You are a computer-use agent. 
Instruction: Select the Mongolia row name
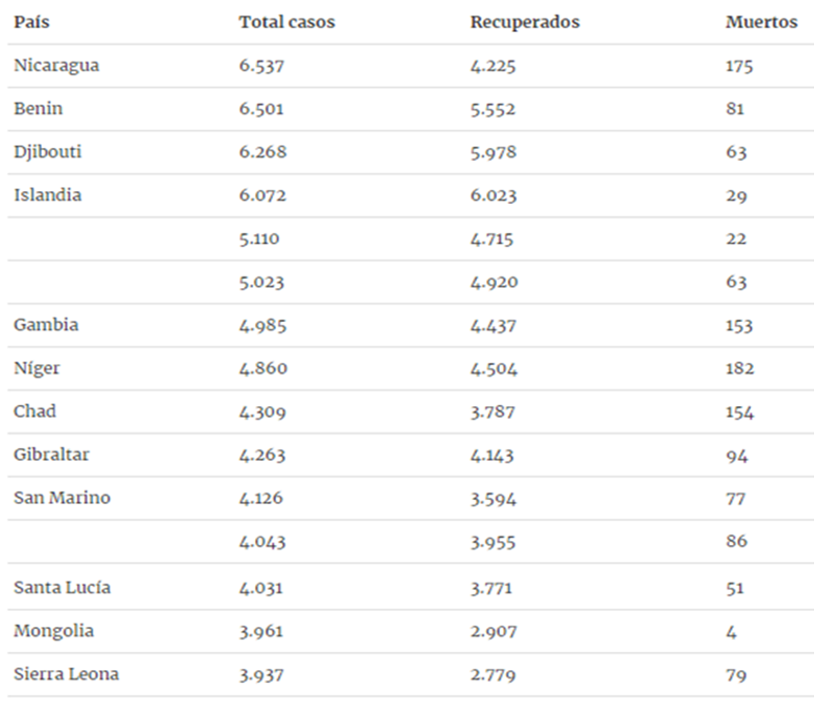[54, 631]
